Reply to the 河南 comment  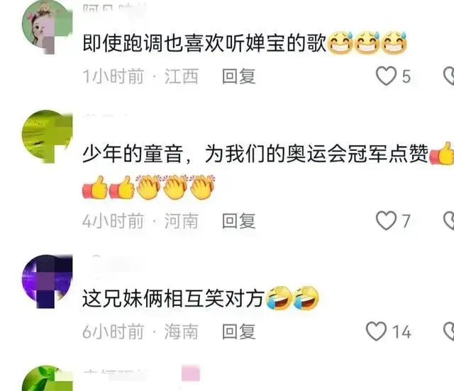tap(238, 221)
